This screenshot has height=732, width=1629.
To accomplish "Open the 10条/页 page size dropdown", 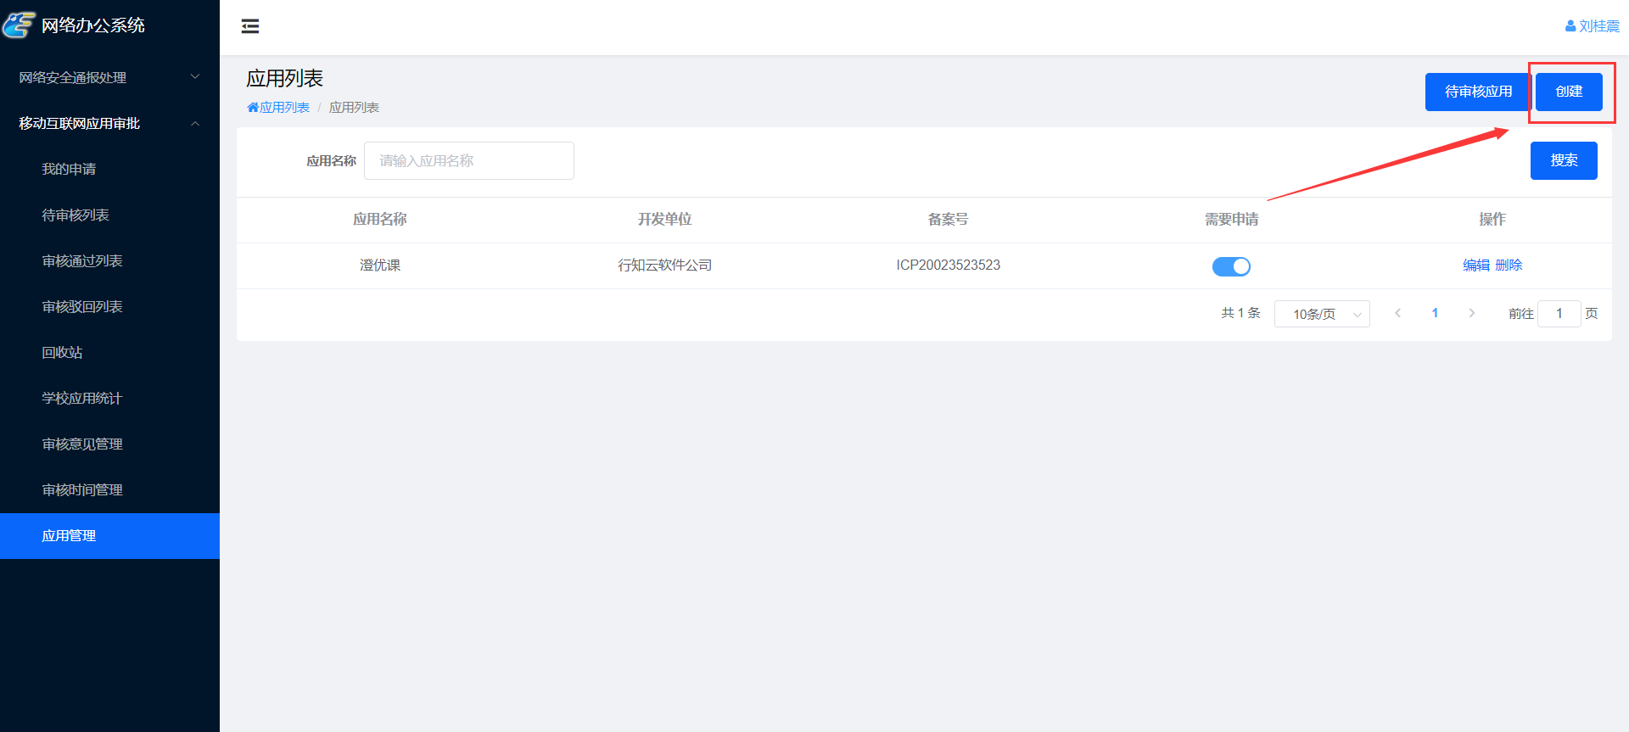I will tap(1322, 314).
